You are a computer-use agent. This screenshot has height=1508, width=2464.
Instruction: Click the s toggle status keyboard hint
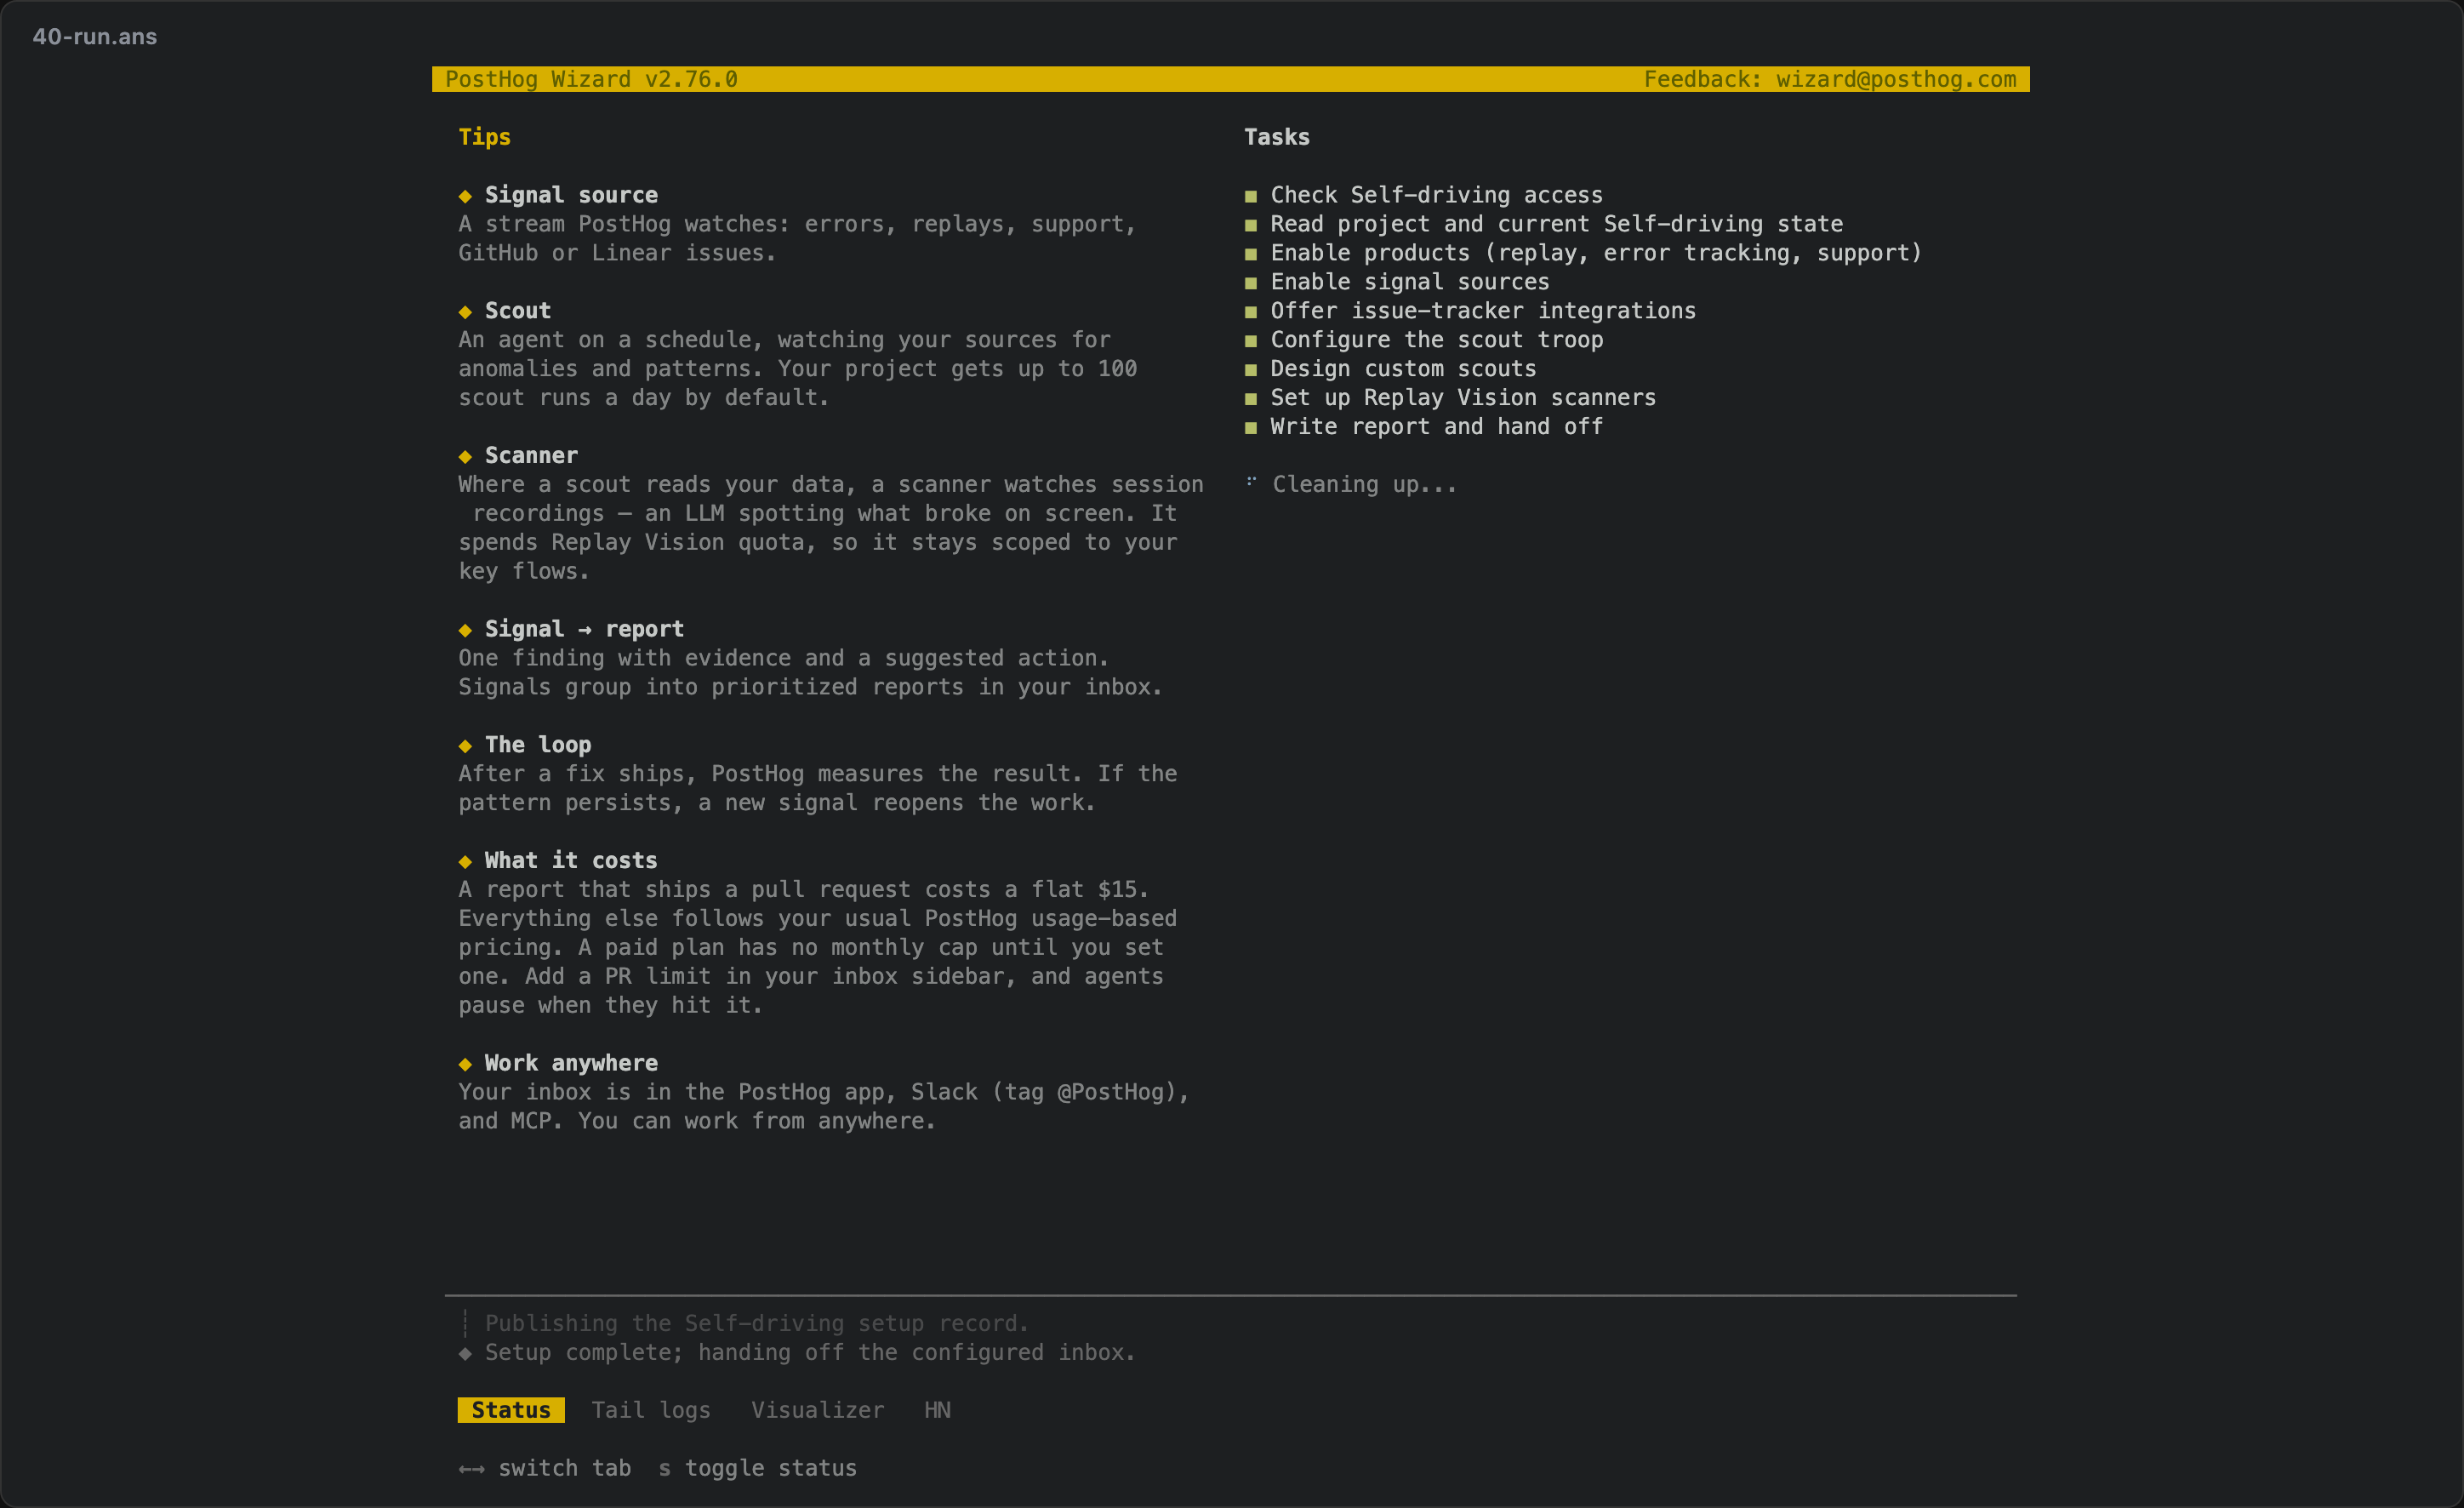(757, 1468)
